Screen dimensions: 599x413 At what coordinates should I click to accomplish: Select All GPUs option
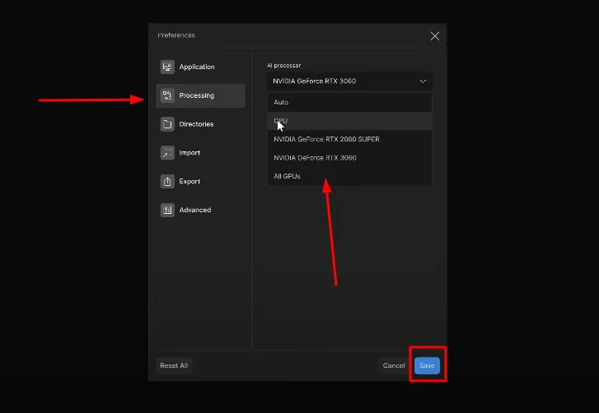pyautogui.click(x=349, y=176)
